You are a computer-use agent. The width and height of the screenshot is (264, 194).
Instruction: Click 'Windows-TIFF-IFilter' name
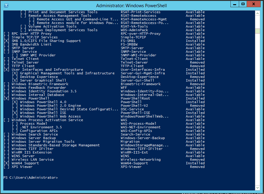pos(142,149)
